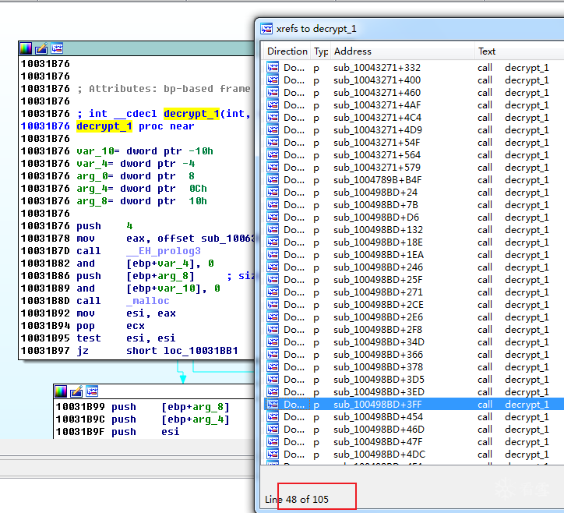Click the xref icon for sub_10043271+564

273,155
